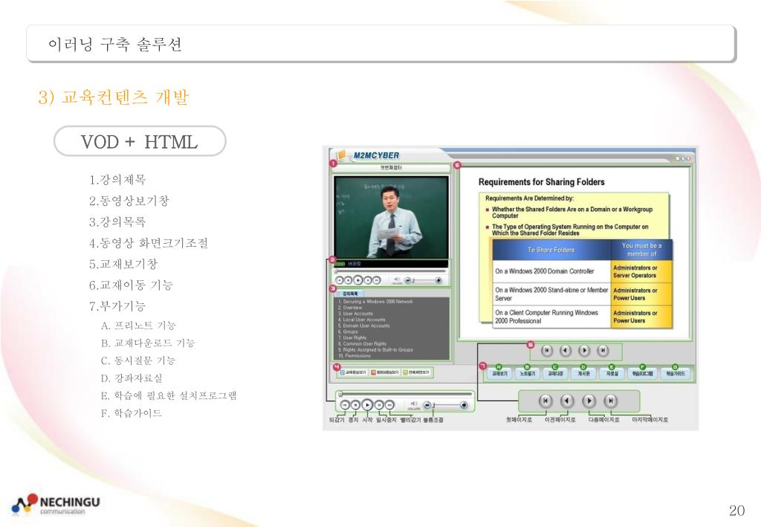The width and height of the screenshot is (761, 527).
Task: Click the lecture title bar above the video
Action: [391, 168]
